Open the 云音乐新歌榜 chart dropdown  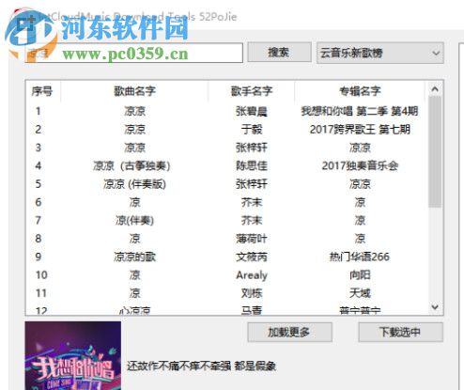point(380,53)
